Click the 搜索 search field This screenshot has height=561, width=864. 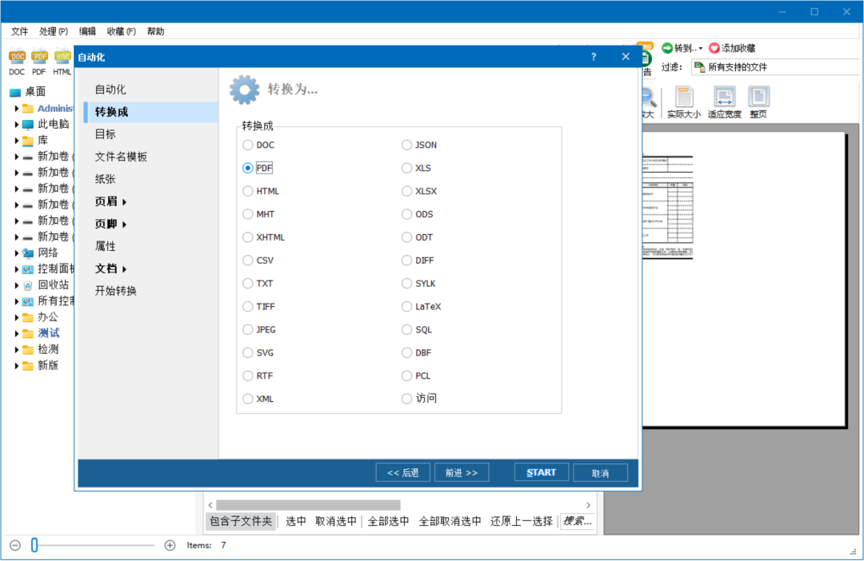(578, 521)
